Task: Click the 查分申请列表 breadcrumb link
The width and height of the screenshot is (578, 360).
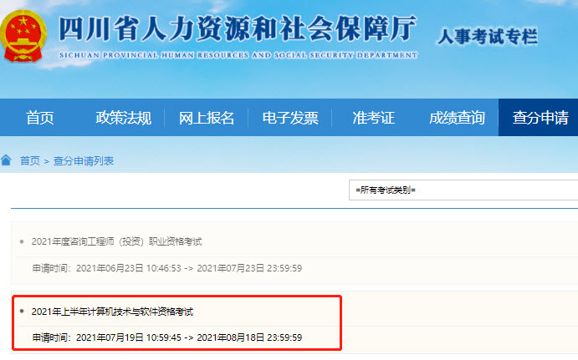Action: click(x=84, y=160)
